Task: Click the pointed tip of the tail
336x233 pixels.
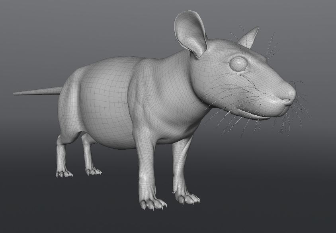Action: tap(16, 94)
